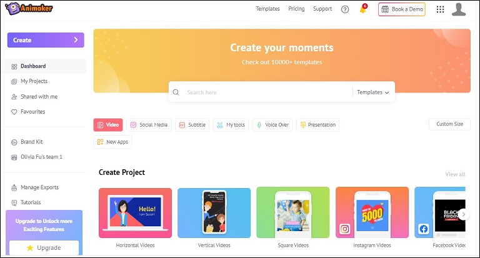Screen dimensions: 480x258
Task: Expand the Create button arrow
Action: 76,40
